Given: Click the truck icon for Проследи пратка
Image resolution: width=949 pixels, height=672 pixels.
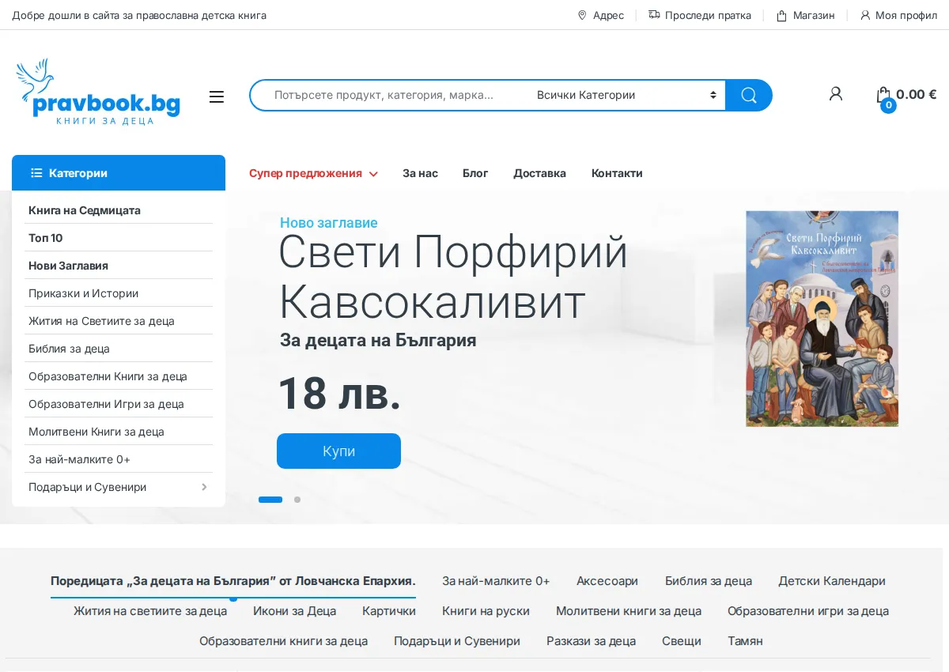Looking at the screenshot, I should [x=654, y=15].
